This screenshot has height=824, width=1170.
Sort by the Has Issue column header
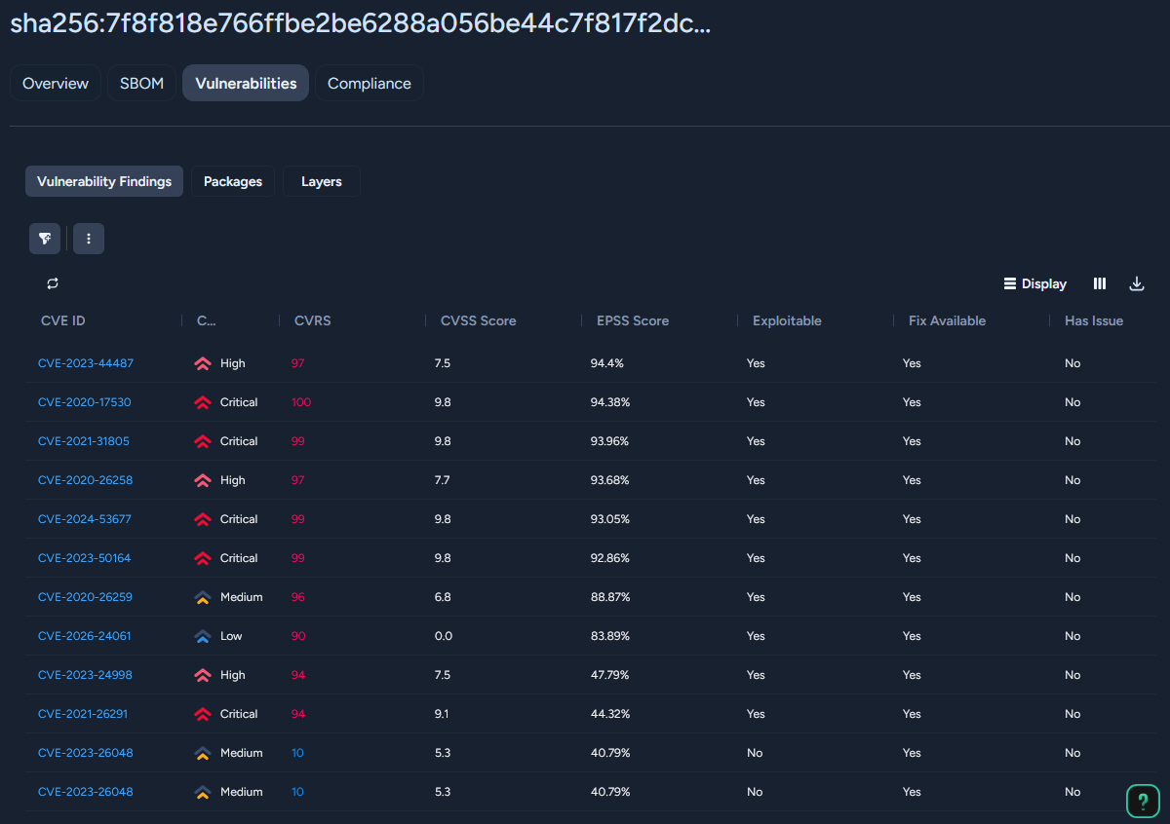coord(1094,320)
